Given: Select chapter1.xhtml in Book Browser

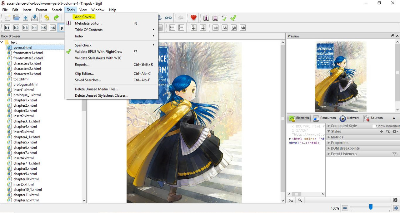Looking at the screenshot, I should [25, 100].
